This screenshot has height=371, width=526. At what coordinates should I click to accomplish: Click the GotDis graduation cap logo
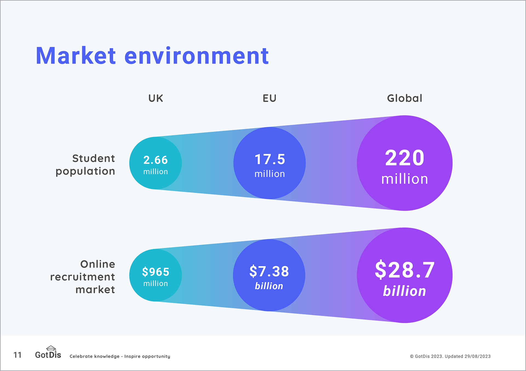(x=51, y=348)
